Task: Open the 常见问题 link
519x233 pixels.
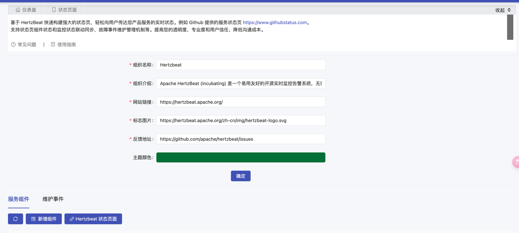Action: pyautogui.click(x=27, y=44)
